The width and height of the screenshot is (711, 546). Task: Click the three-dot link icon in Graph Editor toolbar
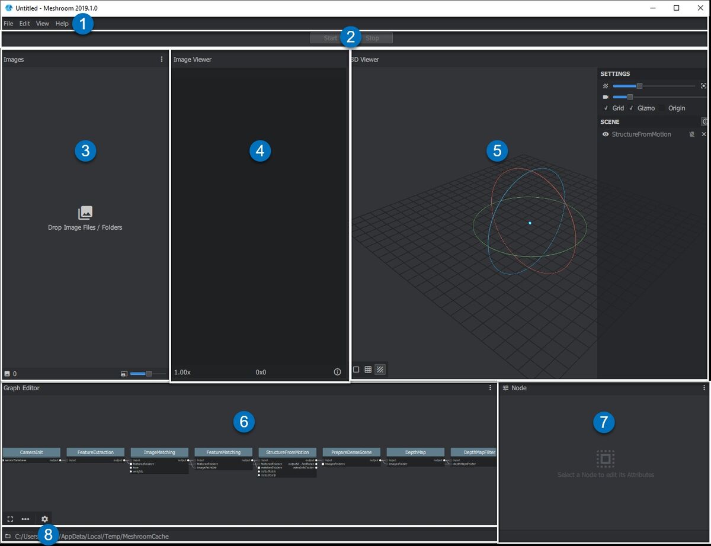[26, 519]
